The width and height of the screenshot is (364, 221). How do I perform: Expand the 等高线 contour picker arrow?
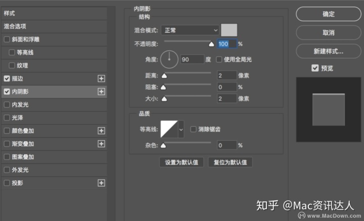point(181,129)
